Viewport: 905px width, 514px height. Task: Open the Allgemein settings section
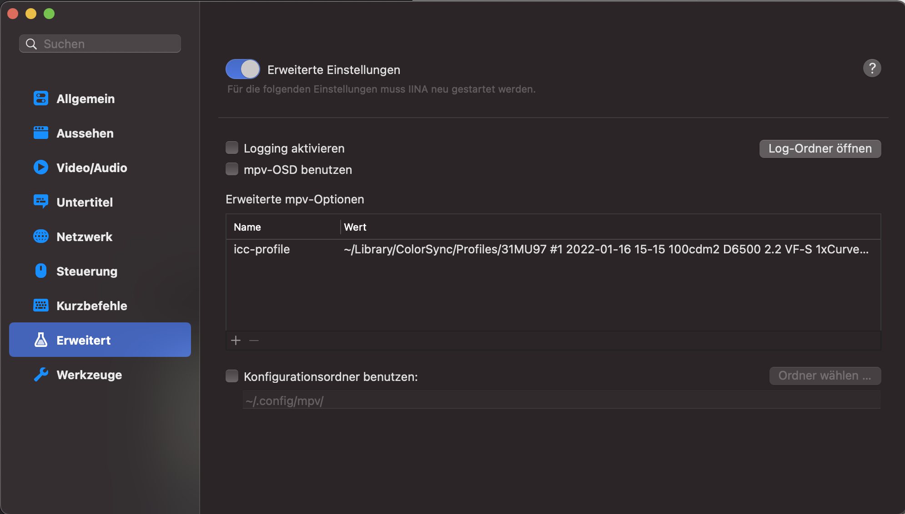coord(85,99)
